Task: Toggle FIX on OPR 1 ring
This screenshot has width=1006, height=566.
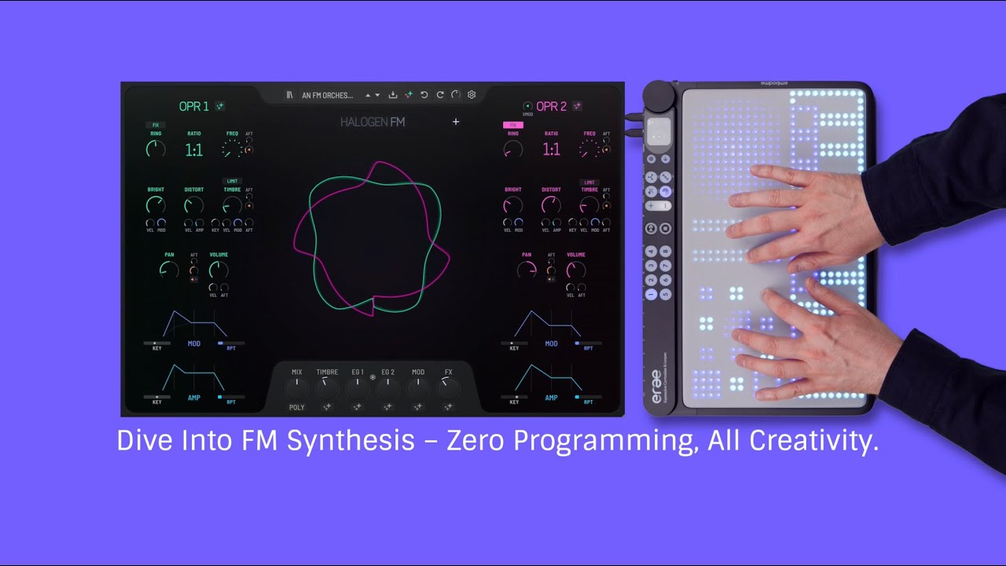Action: click(x=155, y=125)
